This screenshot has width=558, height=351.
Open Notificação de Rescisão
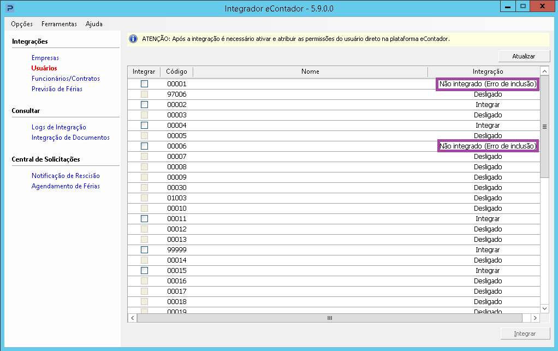coord(66,175)
